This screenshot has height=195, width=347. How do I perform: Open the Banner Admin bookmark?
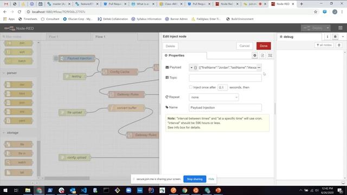176,19
